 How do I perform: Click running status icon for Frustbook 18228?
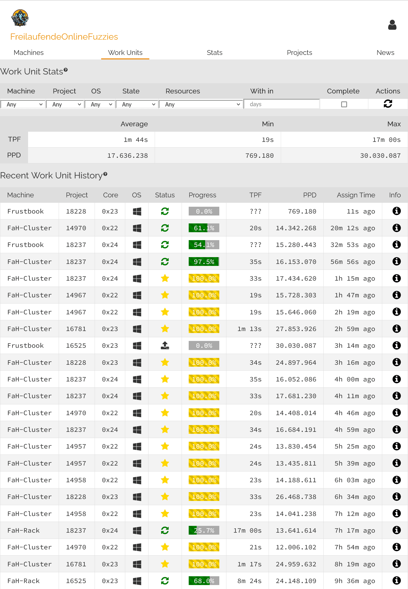tap(165, 211)
